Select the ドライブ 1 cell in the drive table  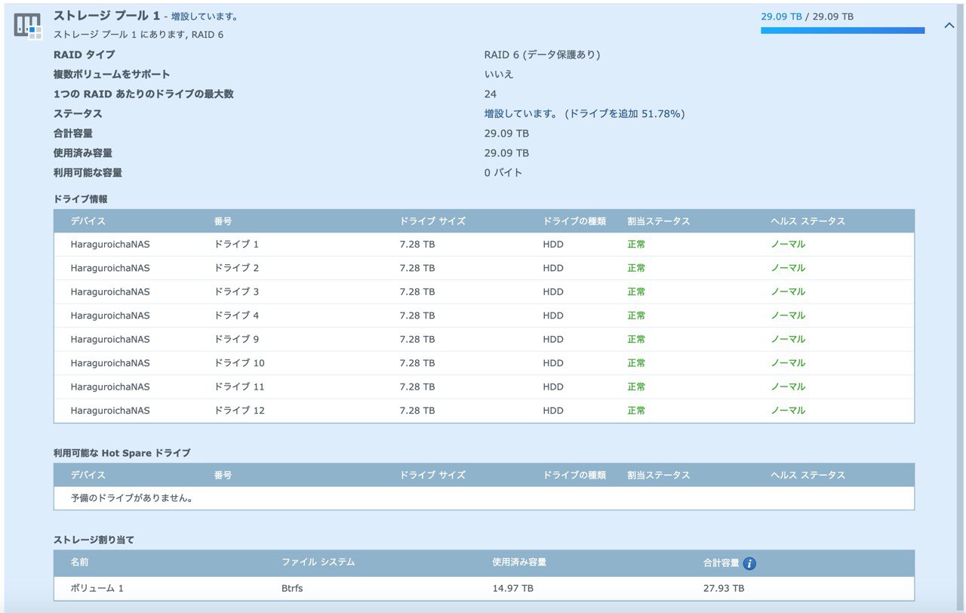pyautogui.click(x=236, y=245)
